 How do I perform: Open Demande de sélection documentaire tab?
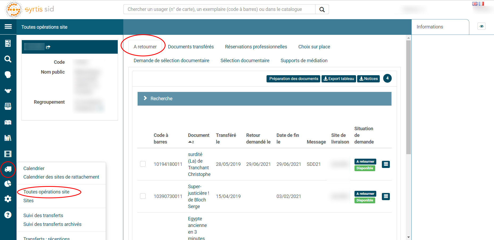tap(171, 61)
